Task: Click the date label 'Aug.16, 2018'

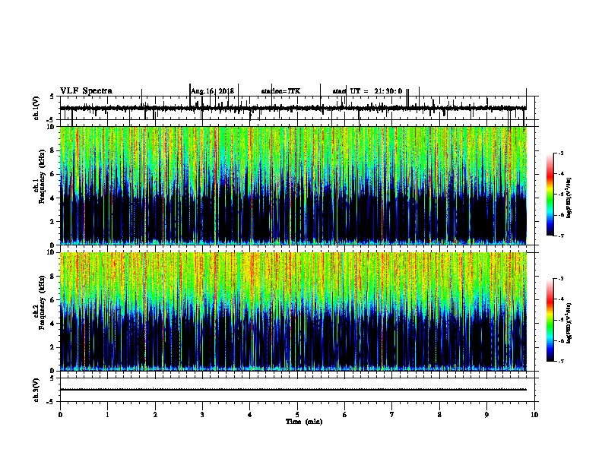Action: pyautogui.click(x=212, y=91)
